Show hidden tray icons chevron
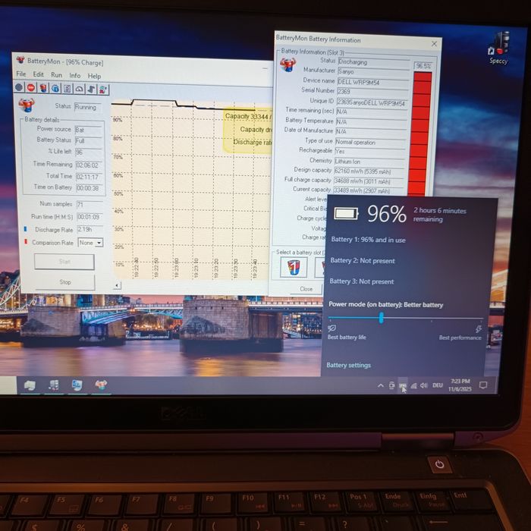 (x=381, y=385)
